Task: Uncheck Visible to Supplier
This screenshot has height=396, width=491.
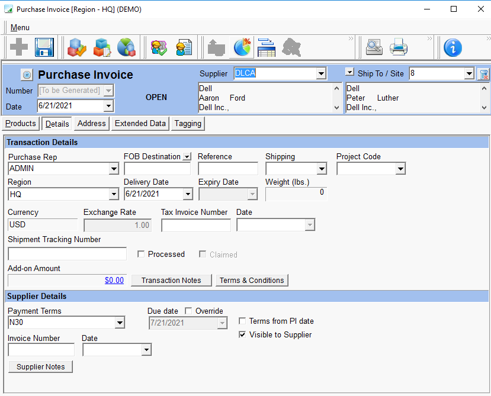Action: [242, 334]
